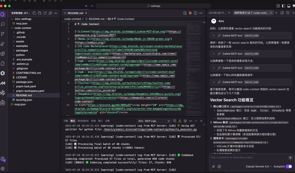Clear the output panel log
This screenshot has width=295, height=173.
pyautogui.click(x=175, y=121)
